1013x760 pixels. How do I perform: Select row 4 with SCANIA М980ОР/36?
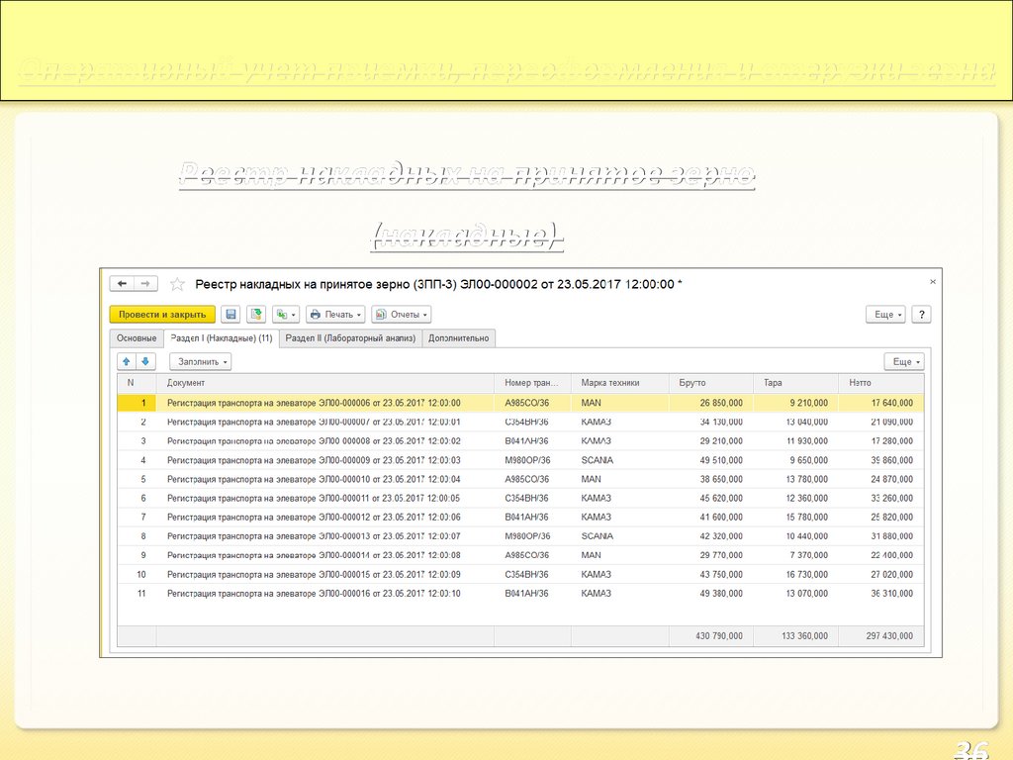396,460
